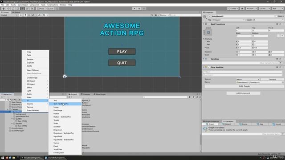Select Saved tab in Variables panel
The width and height of the screenshot is (285, 160).
coord(277,124)
